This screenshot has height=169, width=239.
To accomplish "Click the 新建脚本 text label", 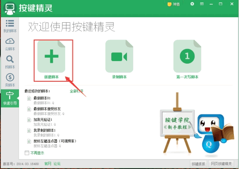I will coord(51,77).
